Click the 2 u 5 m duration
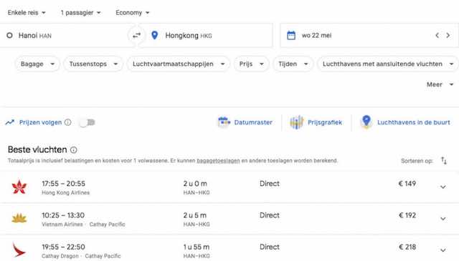459x261 pixels. 195,215
